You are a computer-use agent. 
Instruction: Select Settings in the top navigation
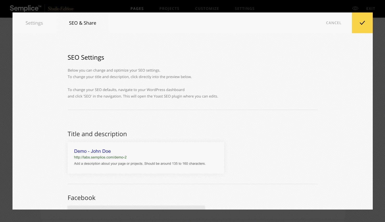pyautogui.click(x=245, y=9)
